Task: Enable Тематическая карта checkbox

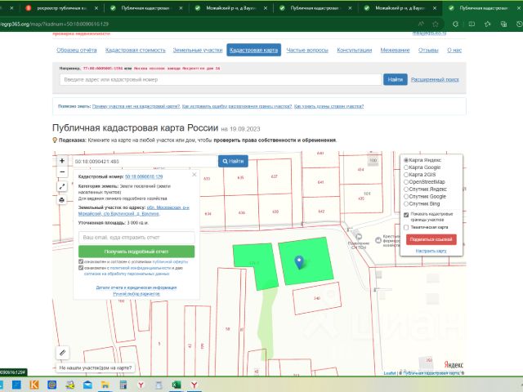Action: 406,227
